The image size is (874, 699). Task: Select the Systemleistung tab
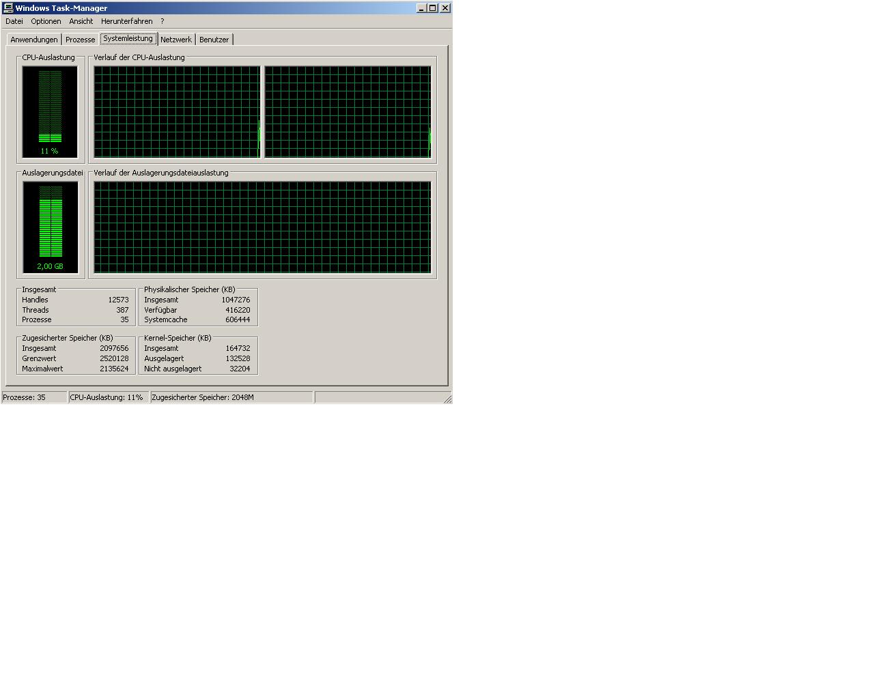(128, 38)
